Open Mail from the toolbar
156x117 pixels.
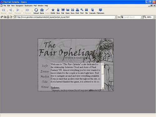63,10
